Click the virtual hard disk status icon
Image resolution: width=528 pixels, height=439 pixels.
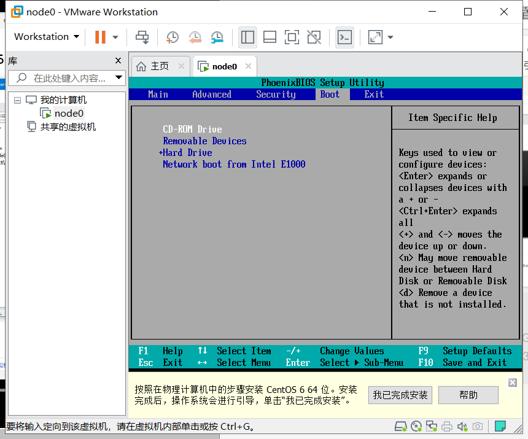click(x=402, y=426)
